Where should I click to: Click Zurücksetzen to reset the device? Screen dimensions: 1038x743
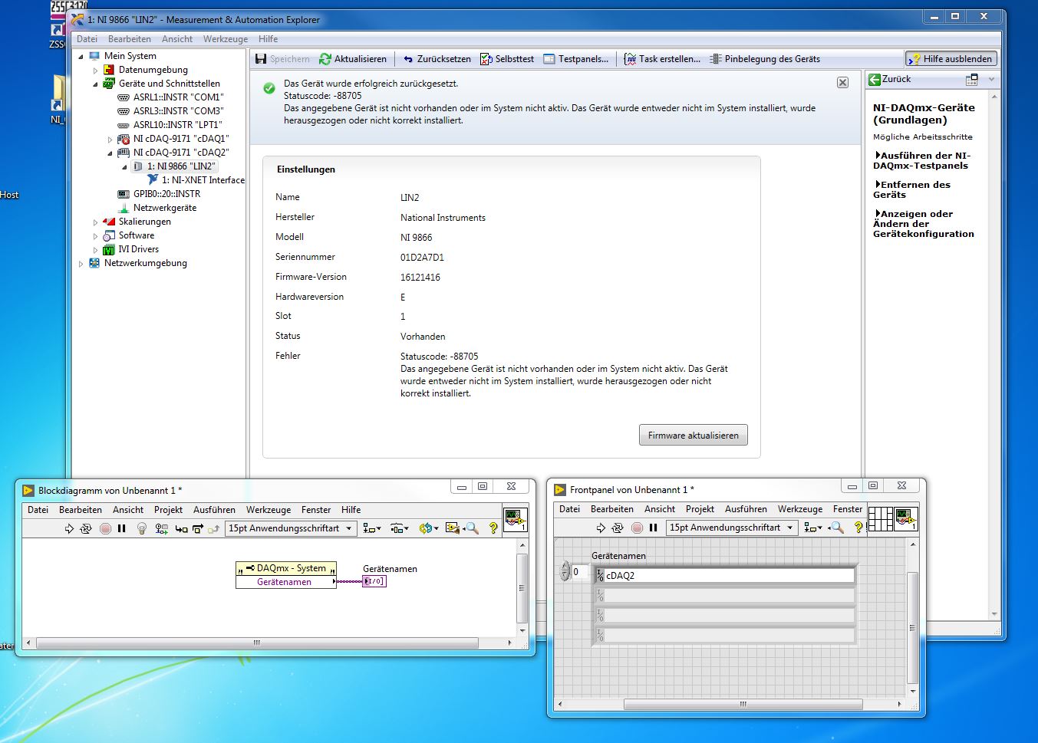coord(437,59)
